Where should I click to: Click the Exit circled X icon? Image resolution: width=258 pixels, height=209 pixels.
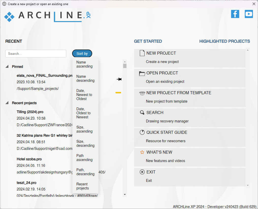[142, 172]
